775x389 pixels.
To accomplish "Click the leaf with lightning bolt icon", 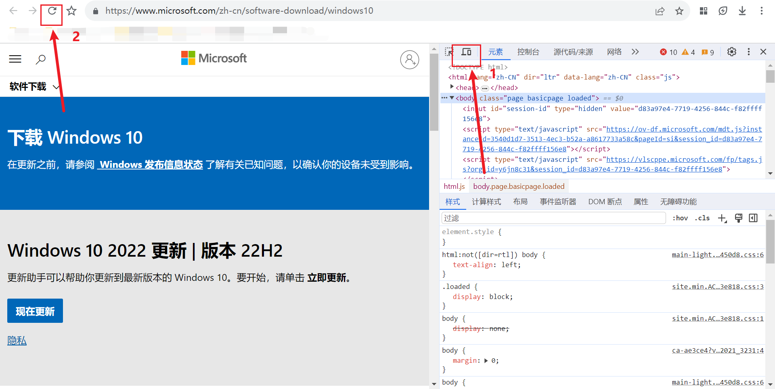I will click(x=723, y=11).
